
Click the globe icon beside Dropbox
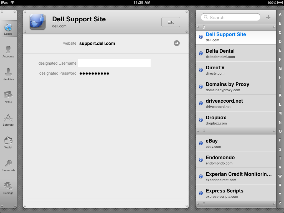click(201, 120)
